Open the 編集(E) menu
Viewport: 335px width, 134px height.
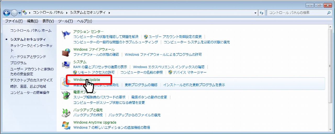(x=32, y=21)
